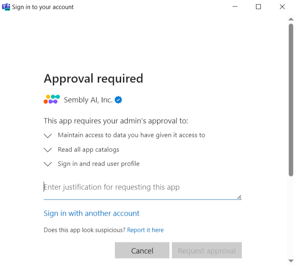Click the scrollbar up arrow
The image size is (294, 265).
(290, 19)
